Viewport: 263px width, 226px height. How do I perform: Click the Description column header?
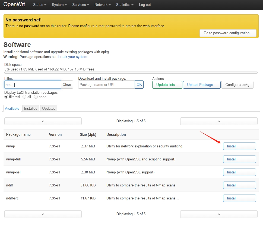pos(116,135)
